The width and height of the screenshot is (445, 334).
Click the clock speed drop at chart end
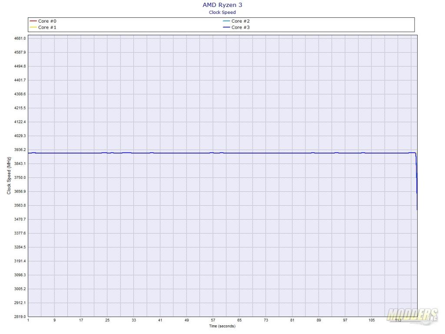[x=416, y=182]
